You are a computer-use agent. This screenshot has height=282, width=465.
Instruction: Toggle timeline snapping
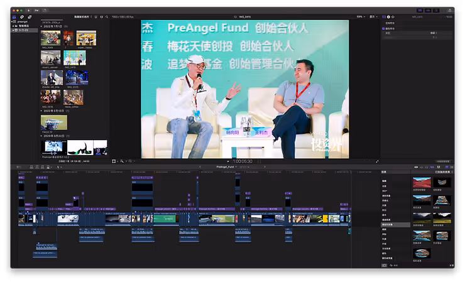(x=432, y=166)
